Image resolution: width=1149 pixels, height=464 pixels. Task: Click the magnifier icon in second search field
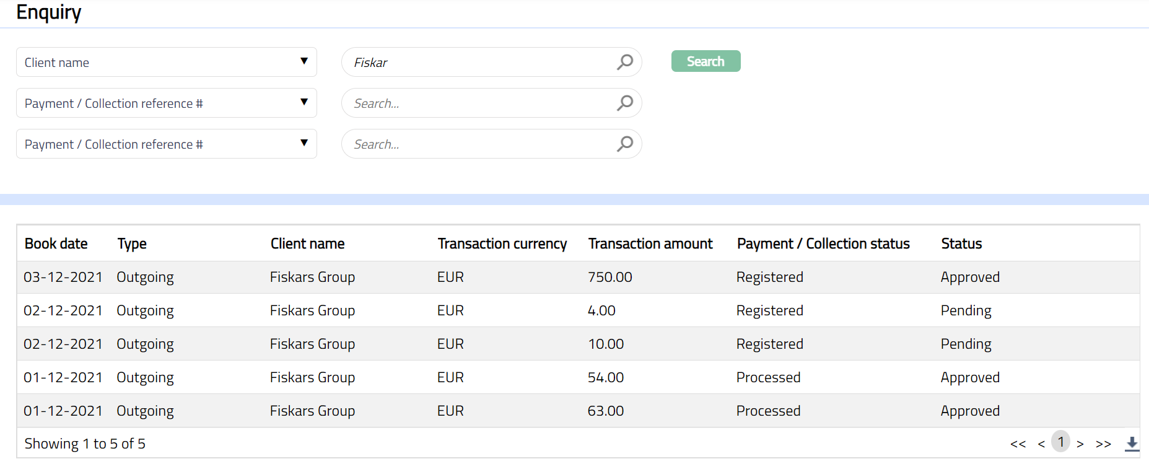625,103
